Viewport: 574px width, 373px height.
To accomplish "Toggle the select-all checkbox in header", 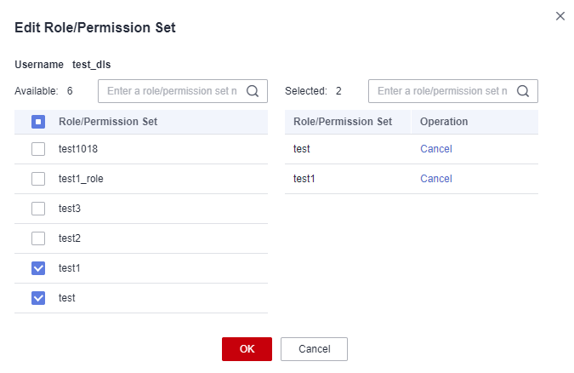I will (38, 122).
